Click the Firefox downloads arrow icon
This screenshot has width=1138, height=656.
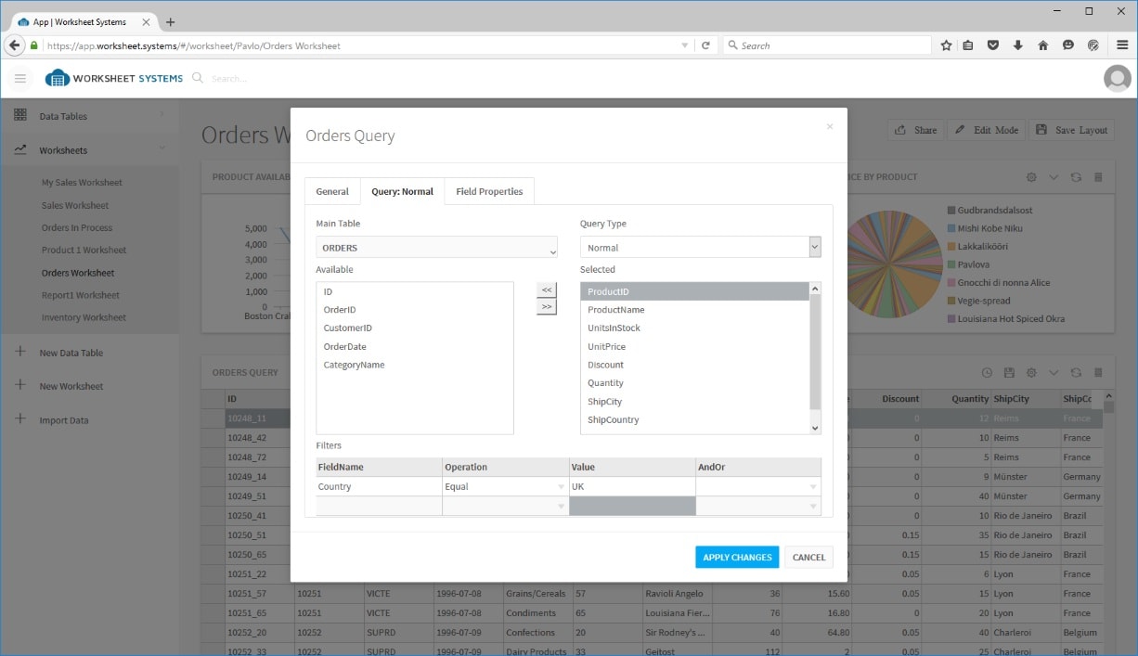tap(1018, 45)
